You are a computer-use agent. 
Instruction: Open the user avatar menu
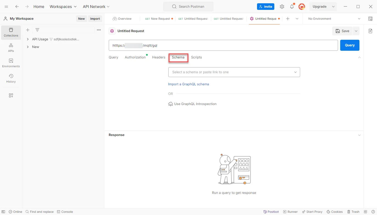pos(302,7)
